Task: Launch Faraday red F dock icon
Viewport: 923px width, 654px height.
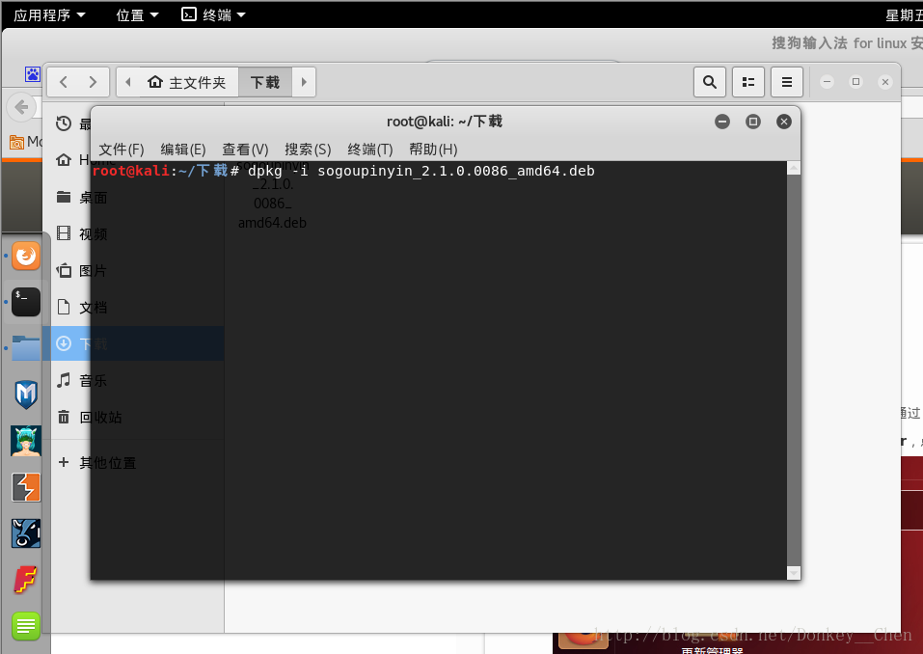Action: 26,580
